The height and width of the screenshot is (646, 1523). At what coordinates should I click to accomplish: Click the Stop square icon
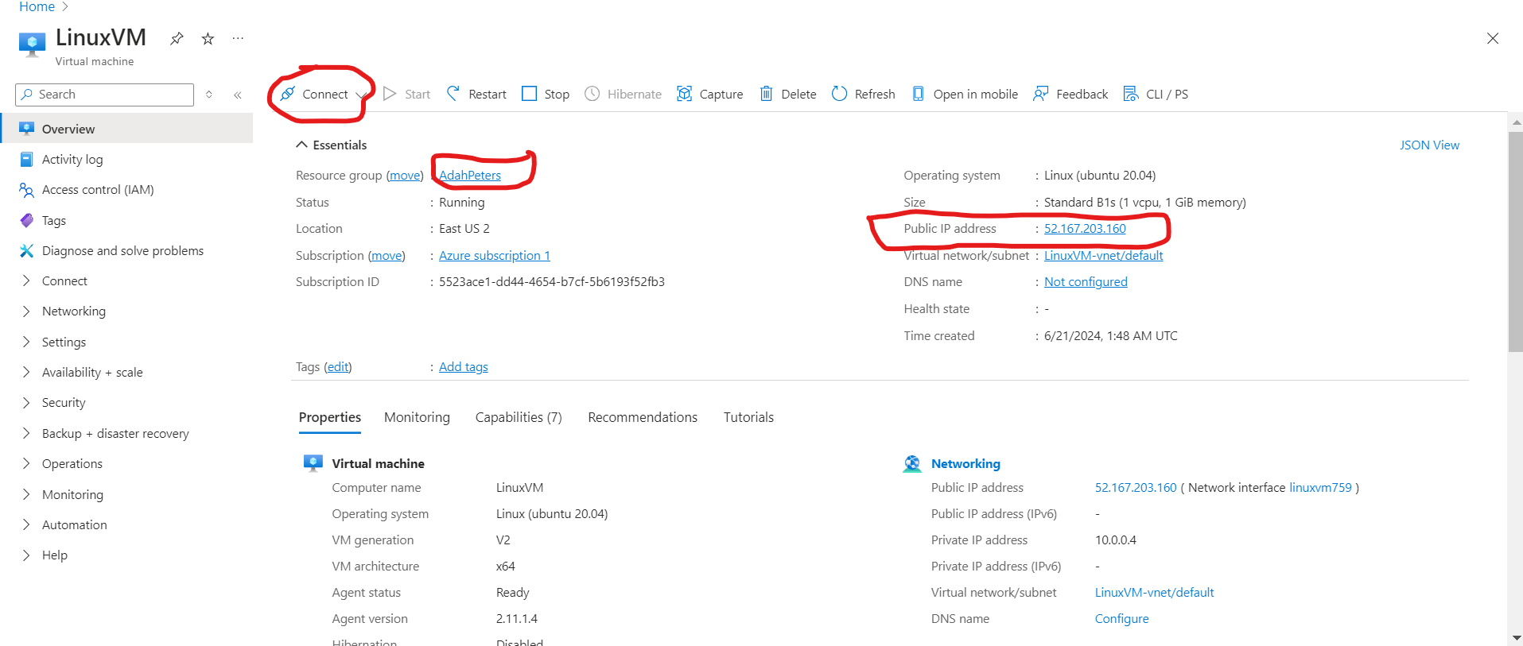point(529,94)
